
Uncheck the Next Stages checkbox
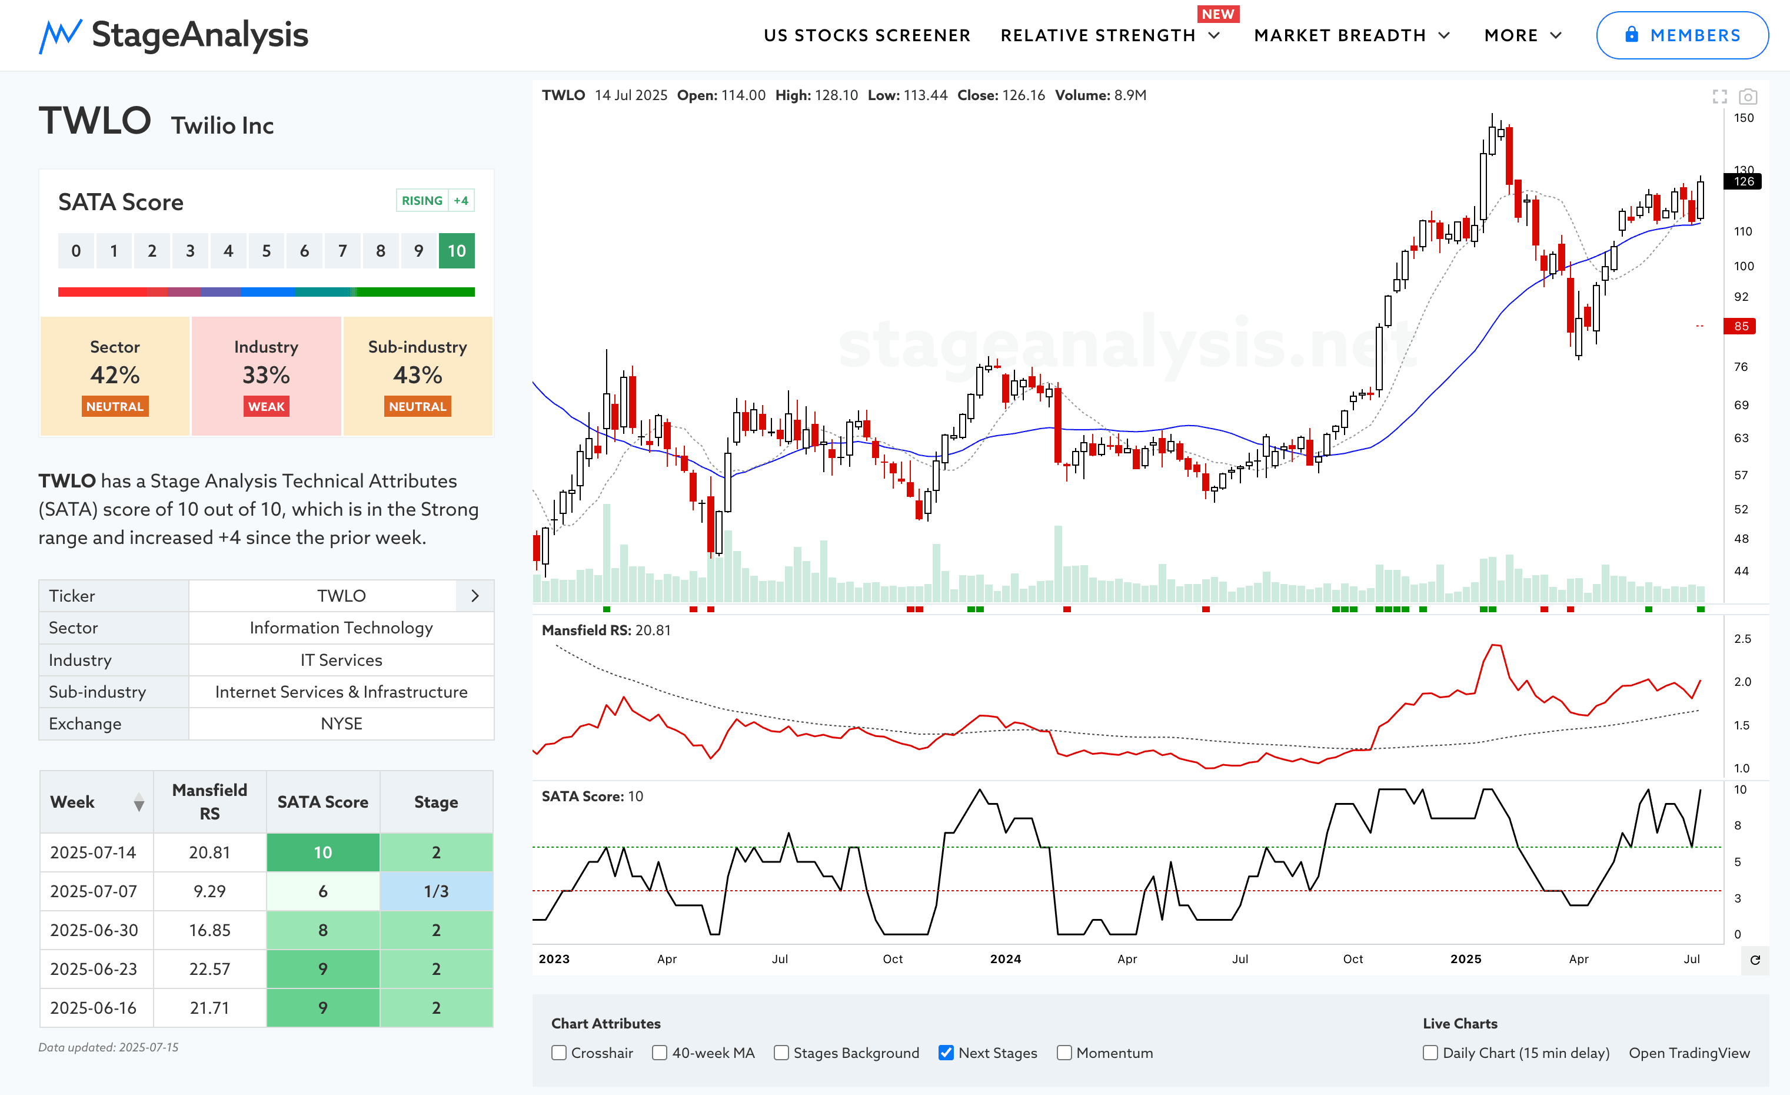pos(946,1053)
